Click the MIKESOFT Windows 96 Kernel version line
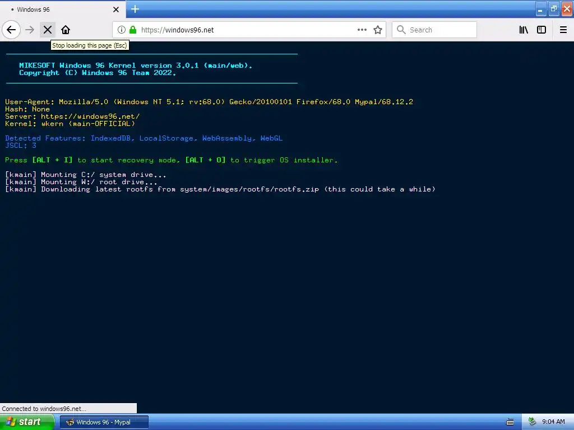574x430 pixels. click(136, 66)
